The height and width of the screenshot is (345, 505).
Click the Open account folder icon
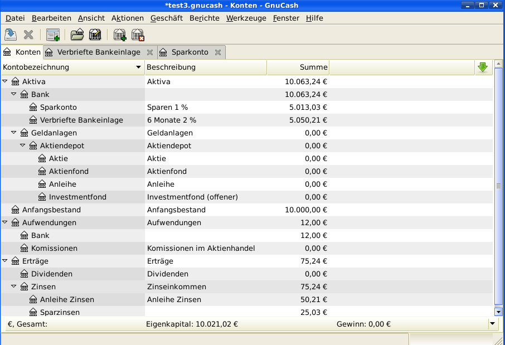click(77, 35)
